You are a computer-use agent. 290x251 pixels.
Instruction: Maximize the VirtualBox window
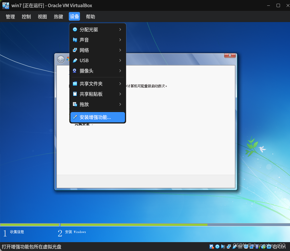pyautogui.click(x=278, y=5)
